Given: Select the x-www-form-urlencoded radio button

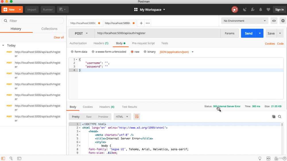Looking at the screenshot, I should [x=93, y=52].
